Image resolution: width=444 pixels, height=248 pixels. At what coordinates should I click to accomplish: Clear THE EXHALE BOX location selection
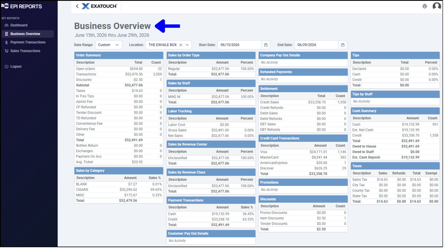(181, 45)
